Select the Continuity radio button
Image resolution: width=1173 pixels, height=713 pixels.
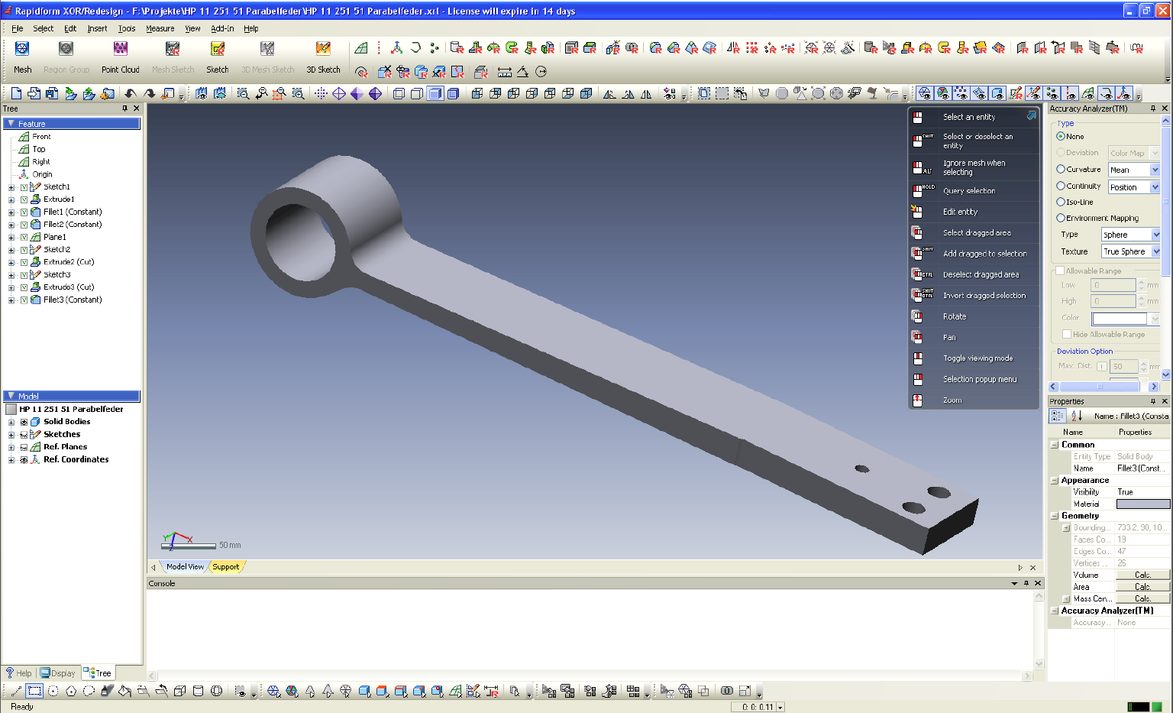coord(1061,186)
